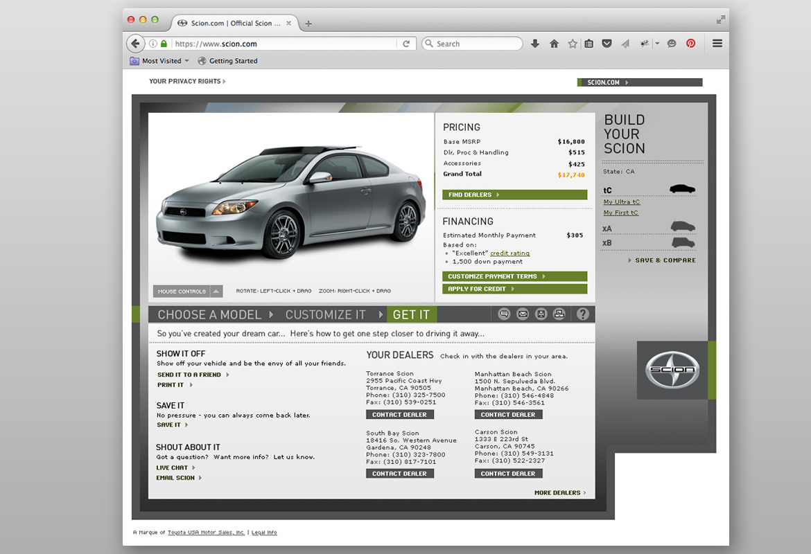Click the Print It link
The width and height of the screenshot is (811, 554).
coord(175,385)
